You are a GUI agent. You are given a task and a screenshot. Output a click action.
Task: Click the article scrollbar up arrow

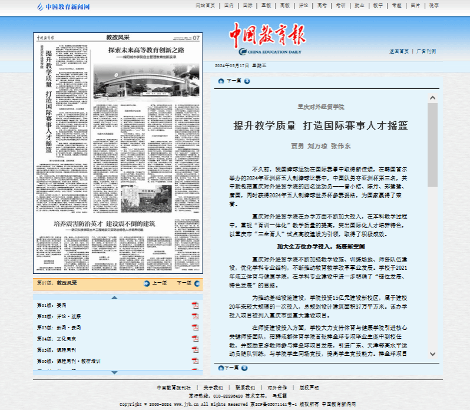(432, 97)
